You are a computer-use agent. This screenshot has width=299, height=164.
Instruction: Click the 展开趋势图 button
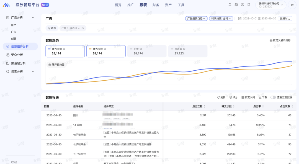pos(56,65)
